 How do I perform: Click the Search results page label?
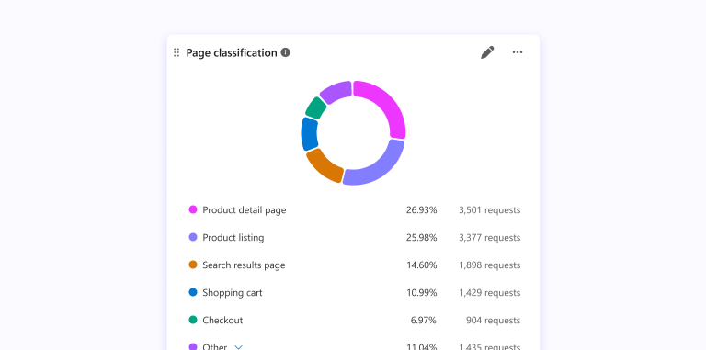pos(244,265)
